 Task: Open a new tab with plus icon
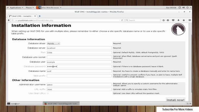pos(39,16)
